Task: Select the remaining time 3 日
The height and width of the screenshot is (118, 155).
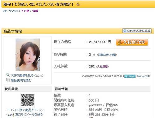Action: click(x=92, y=55)
